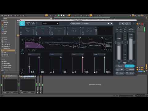Open the blue band 2 mode dropdown
The height and width of the screenshot is (111, 148).
56,54
